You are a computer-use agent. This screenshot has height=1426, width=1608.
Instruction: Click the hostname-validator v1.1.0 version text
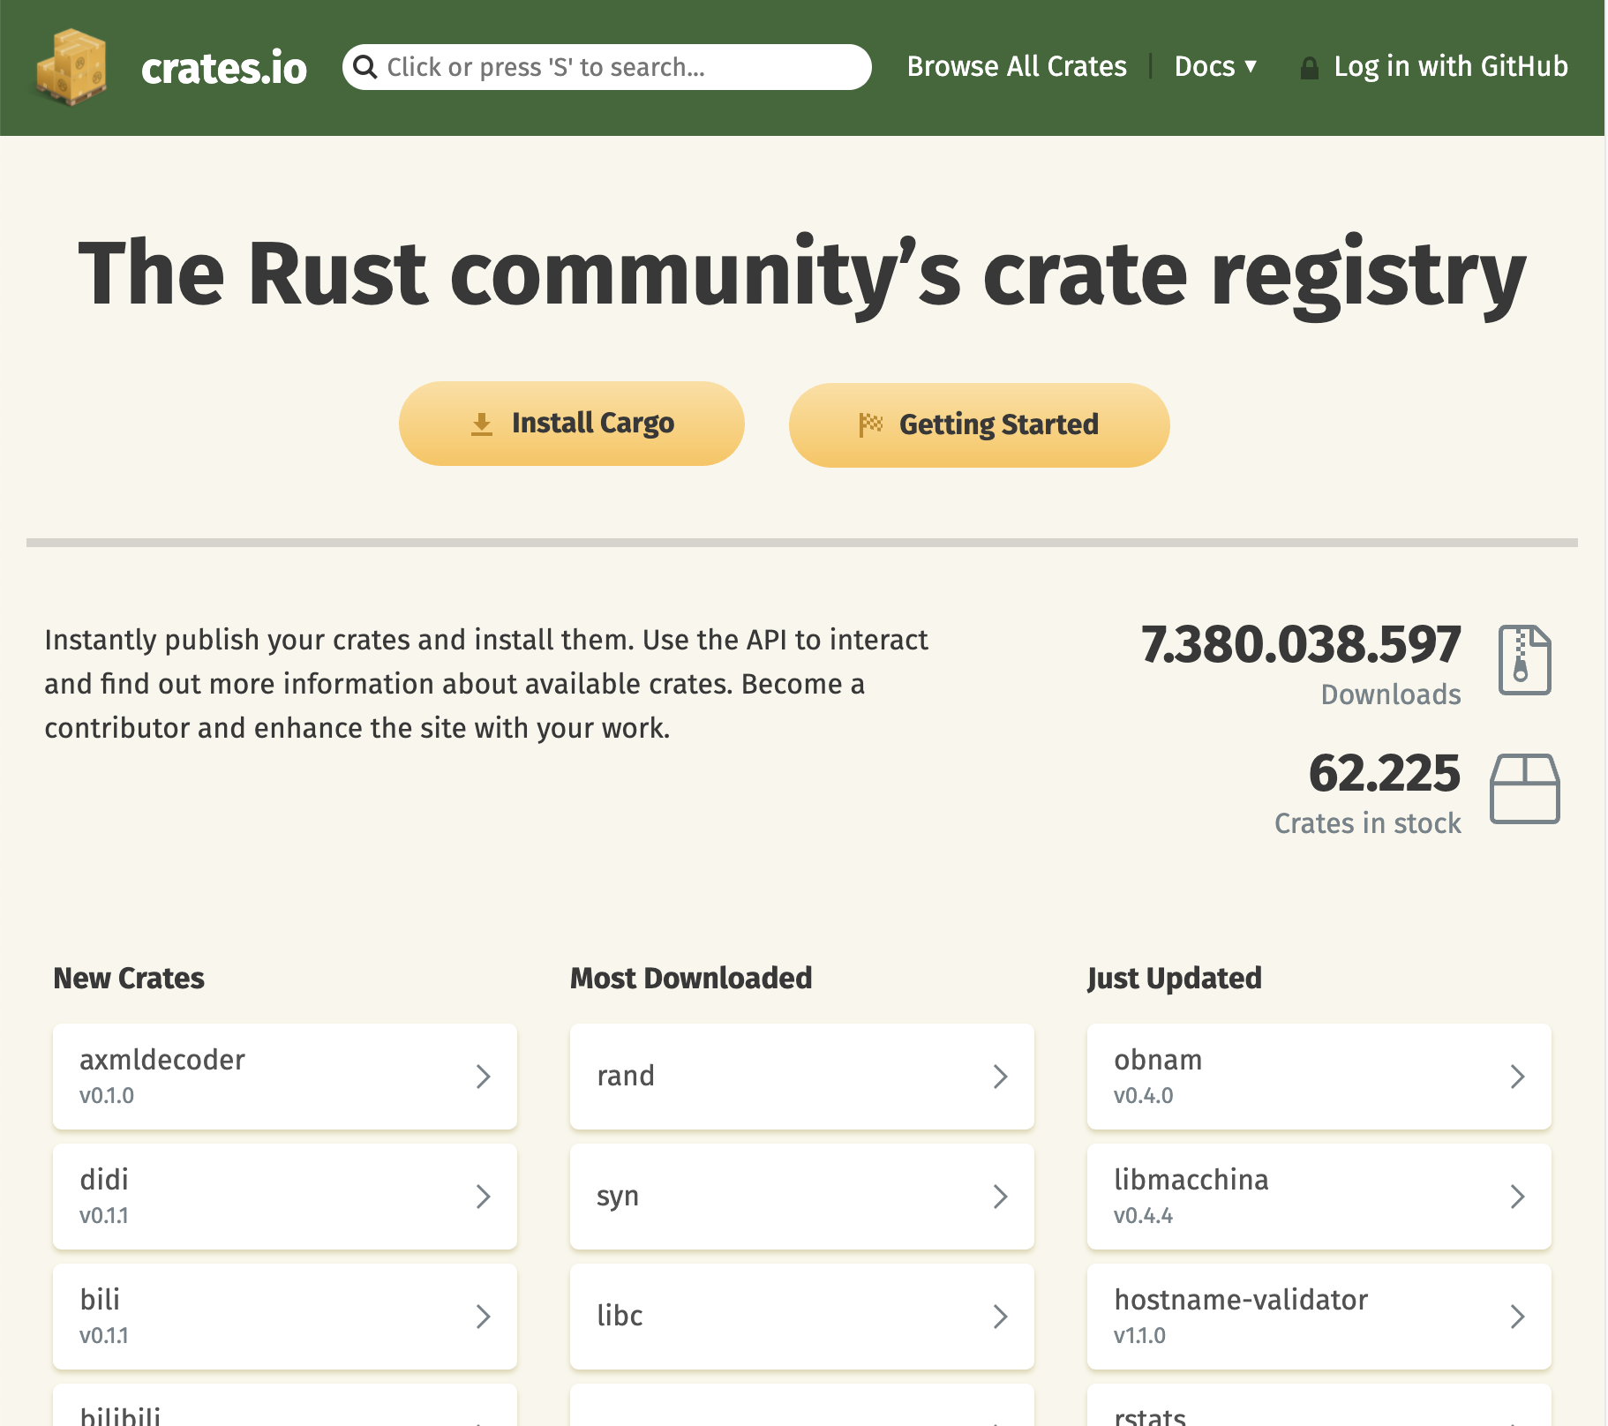[1139, 1336]
